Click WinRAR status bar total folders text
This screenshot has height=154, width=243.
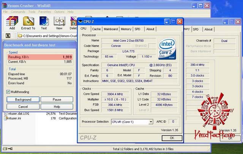[143, 149]
